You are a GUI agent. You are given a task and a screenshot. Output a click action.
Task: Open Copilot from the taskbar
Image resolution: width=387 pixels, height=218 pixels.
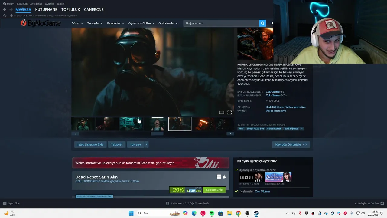(x=185, y=213)
